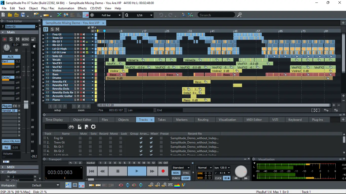The height and width of the screenshot is (194, 346).
Task: Expand the bpm 120.0 tempo dropdown
Action: (229, 168)
